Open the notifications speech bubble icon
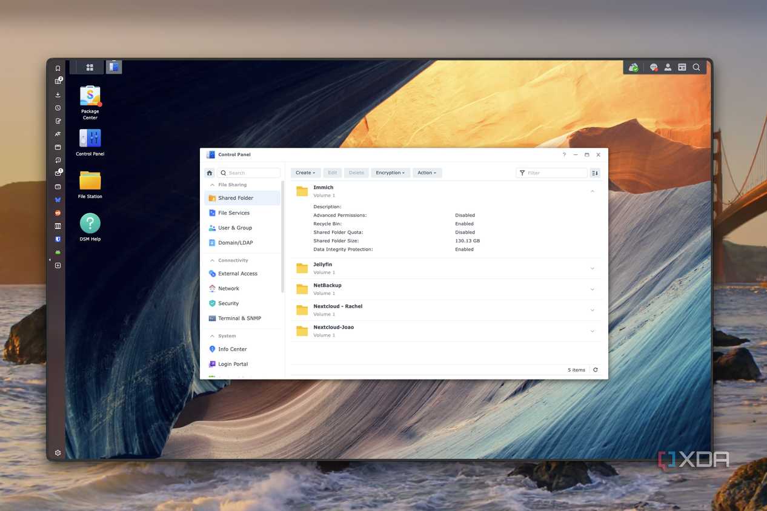Image resolution: width=767 pixels, height=511 pixels. point(654,67)
